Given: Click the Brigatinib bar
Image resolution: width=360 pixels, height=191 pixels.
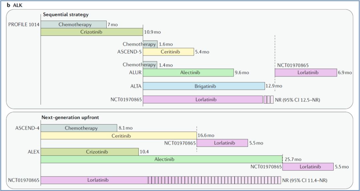Looking at the screenshot, I should [204, 86].
